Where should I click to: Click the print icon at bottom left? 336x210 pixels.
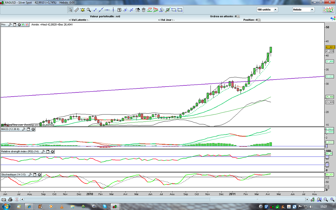(10, 199)
